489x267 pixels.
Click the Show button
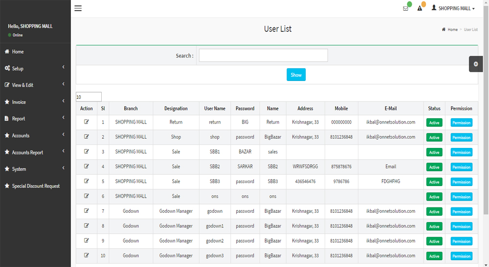pos(296,75)
